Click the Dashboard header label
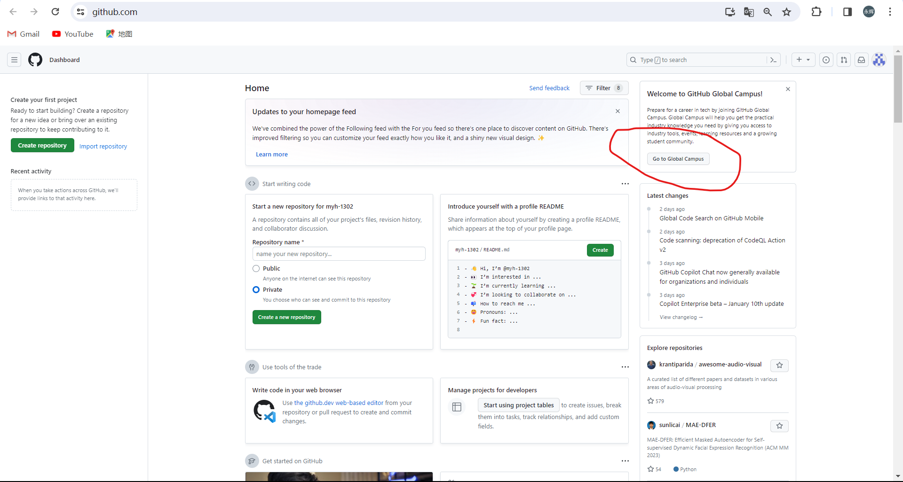Screen dimensions: 903x482 (x=64, y=60)
